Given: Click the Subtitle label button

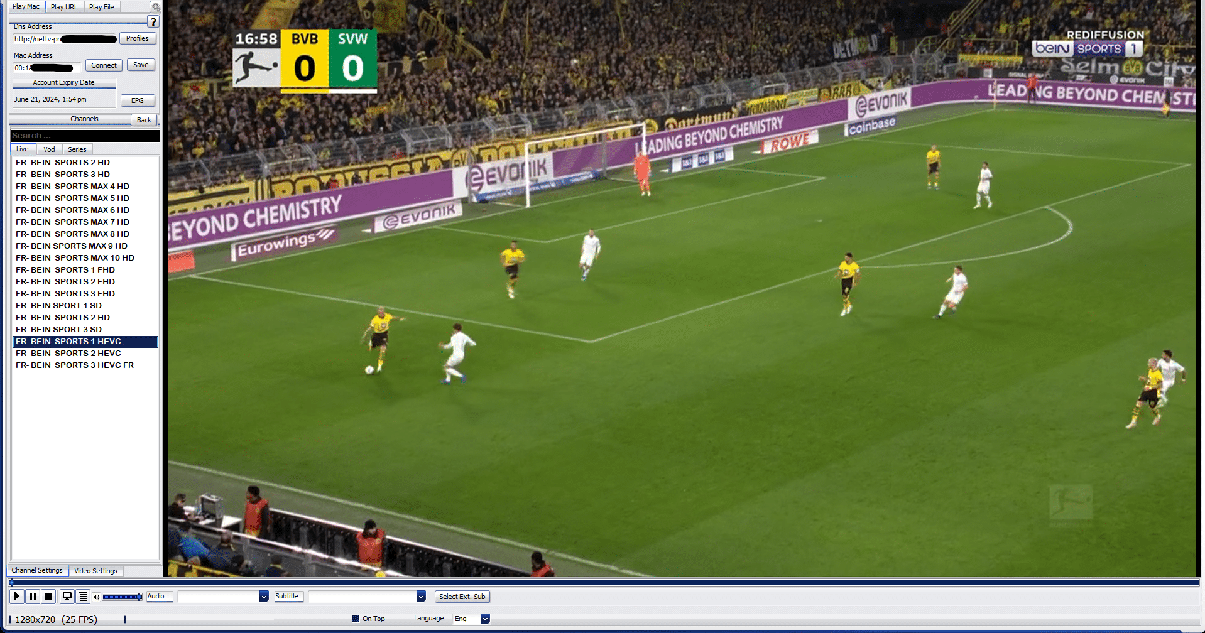Looking at the screenshot, I should click(x=289, y=597).
